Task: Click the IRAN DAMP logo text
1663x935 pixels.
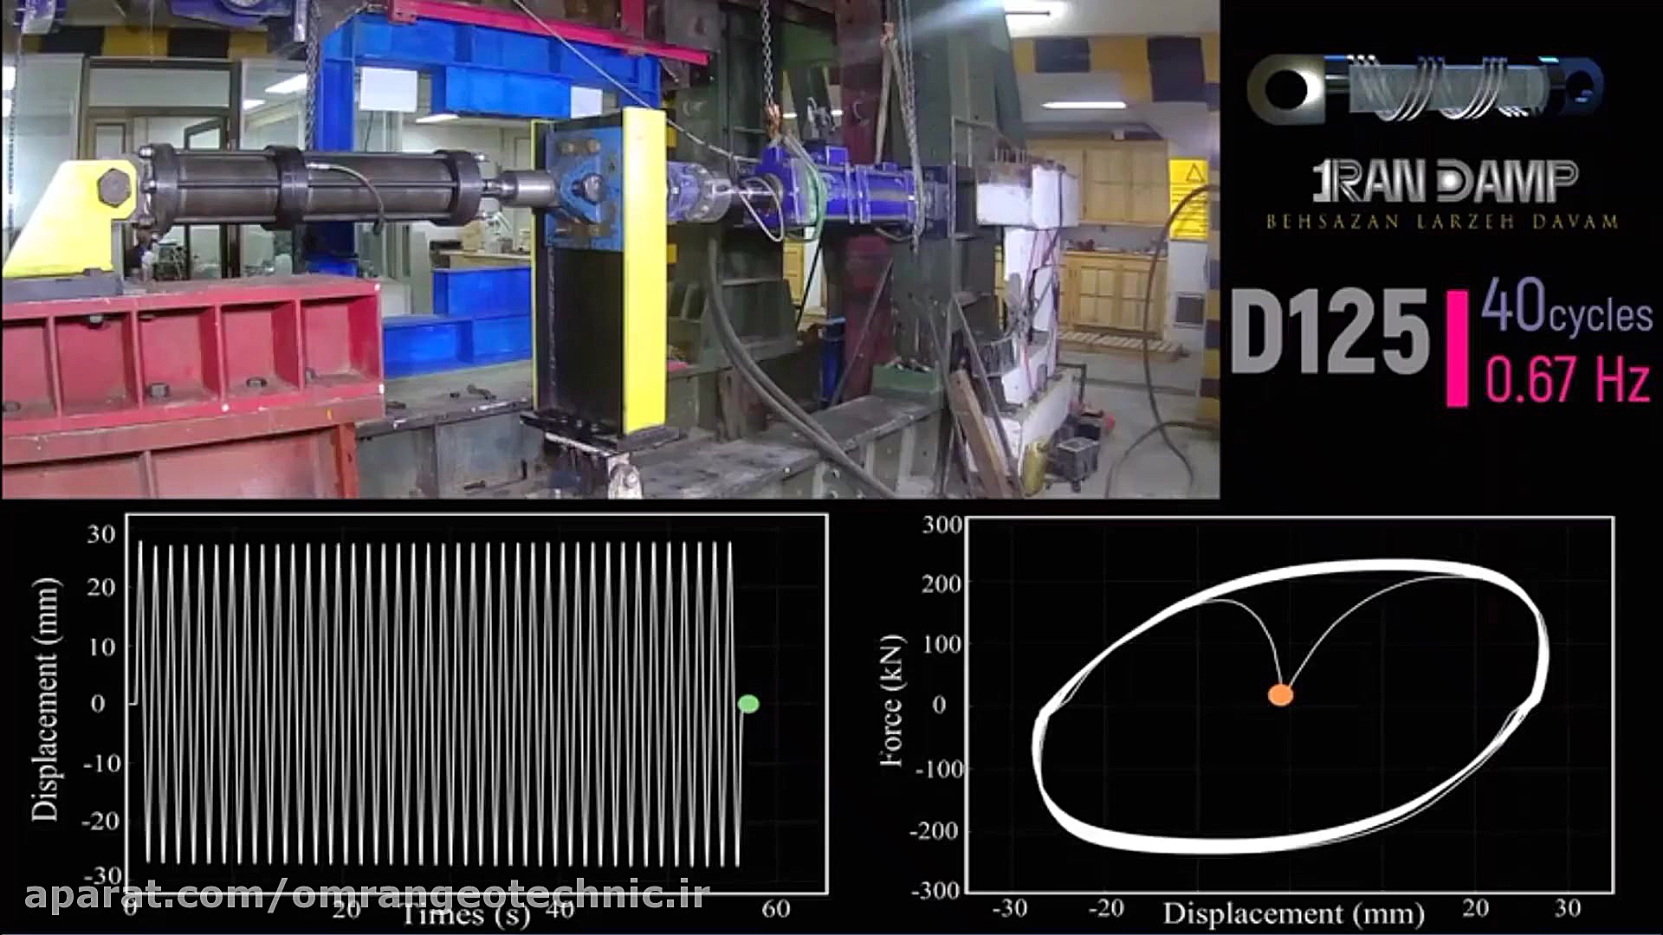Action: click(x=1444, y=182)
